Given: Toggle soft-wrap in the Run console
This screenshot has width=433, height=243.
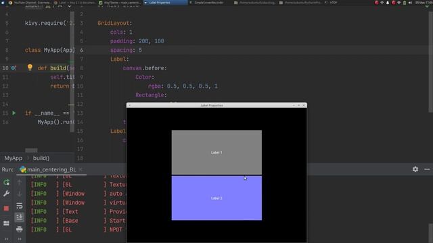Looking at the screenshot, I should point(20,206).
